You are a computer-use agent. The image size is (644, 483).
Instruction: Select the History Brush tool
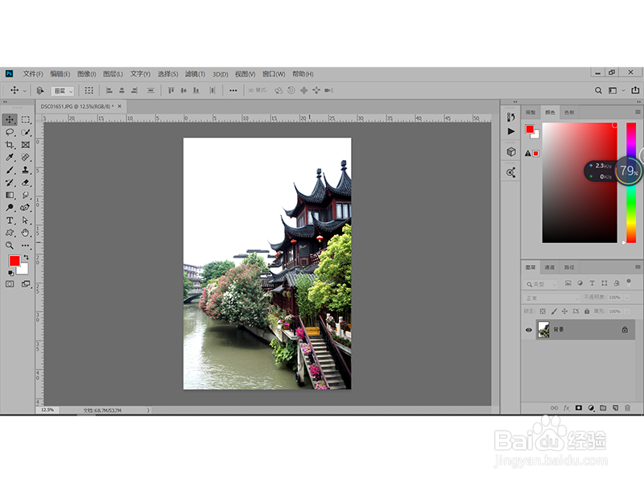tap(10, 183)
